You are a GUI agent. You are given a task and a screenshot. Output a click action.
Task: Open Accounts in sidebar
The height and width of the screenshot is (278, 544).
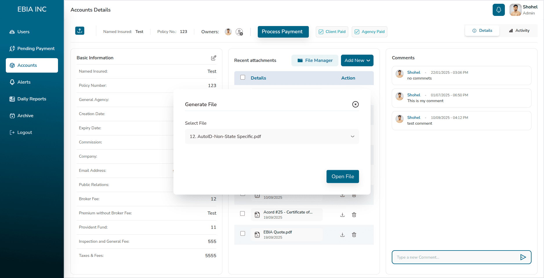(x=32, y=65)
